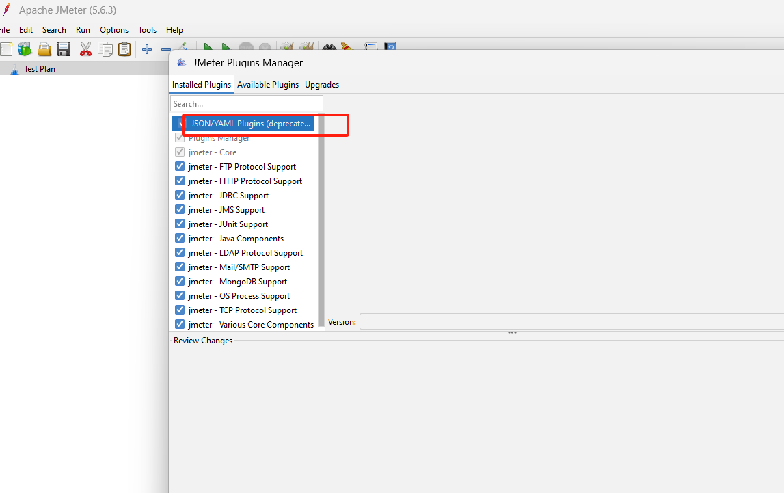Select the jmeter - TCP Protocol Support row
This screenshot has width=784, height=493.
[x=245, y=310]
